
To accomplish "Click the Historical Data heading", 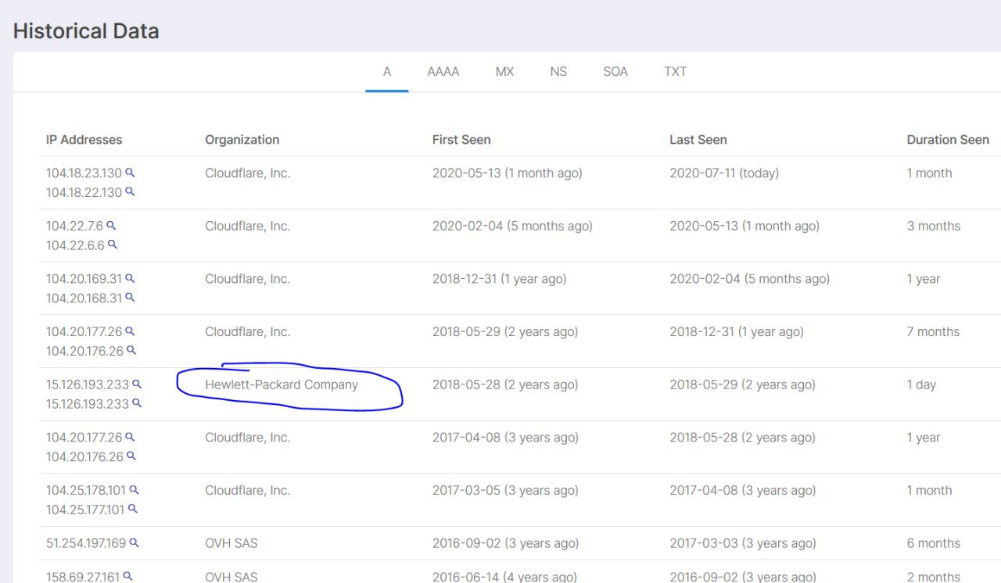I will tap(86, 31).
